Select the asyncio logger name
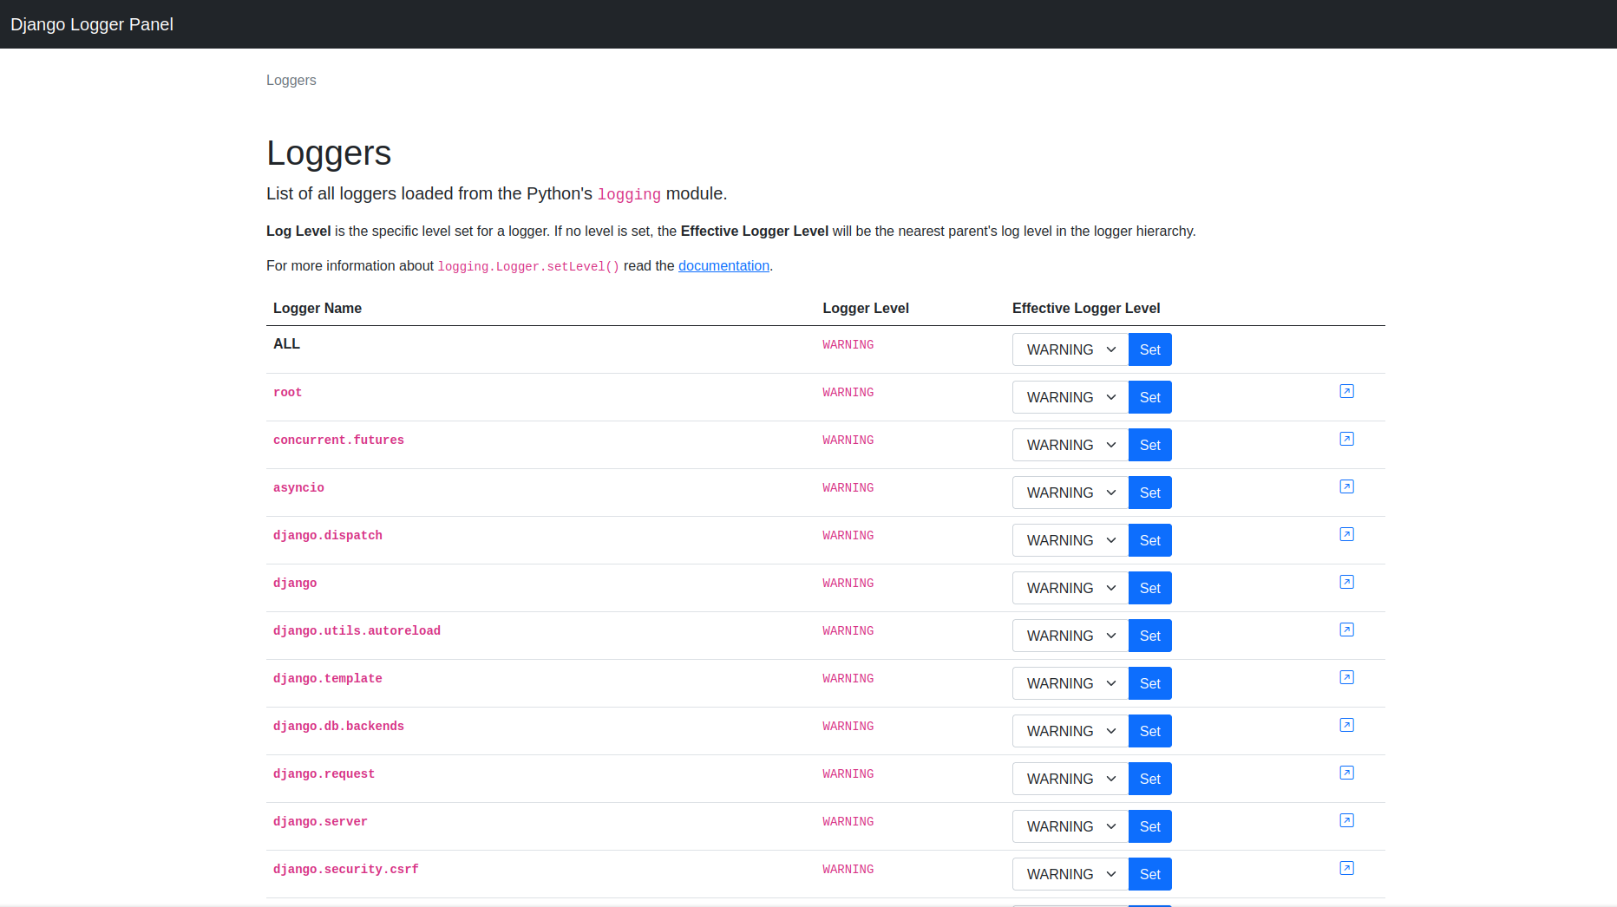Viewport: 1617px width, 907px height. coord(298,487)
